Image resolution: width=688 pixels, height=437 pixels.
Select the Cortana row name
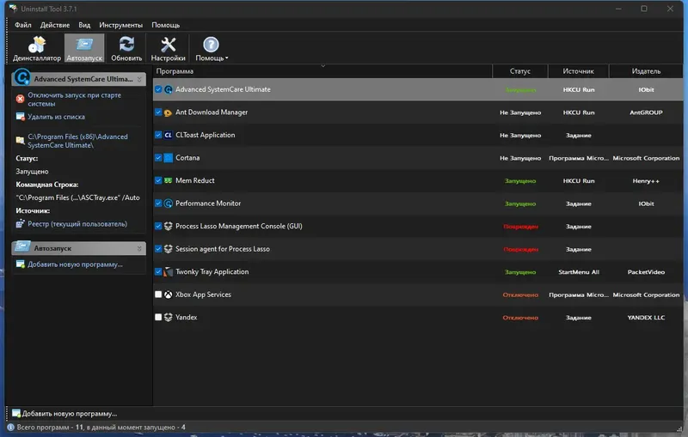click(x=187, y=158)
